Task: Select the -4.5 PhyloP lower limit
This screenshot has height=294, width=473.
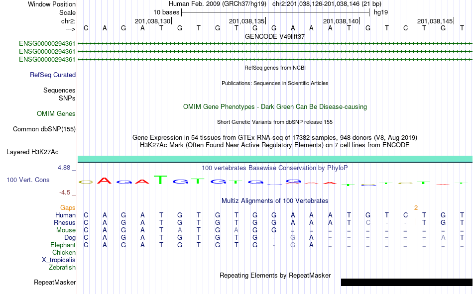Action: tap(65, 193)
